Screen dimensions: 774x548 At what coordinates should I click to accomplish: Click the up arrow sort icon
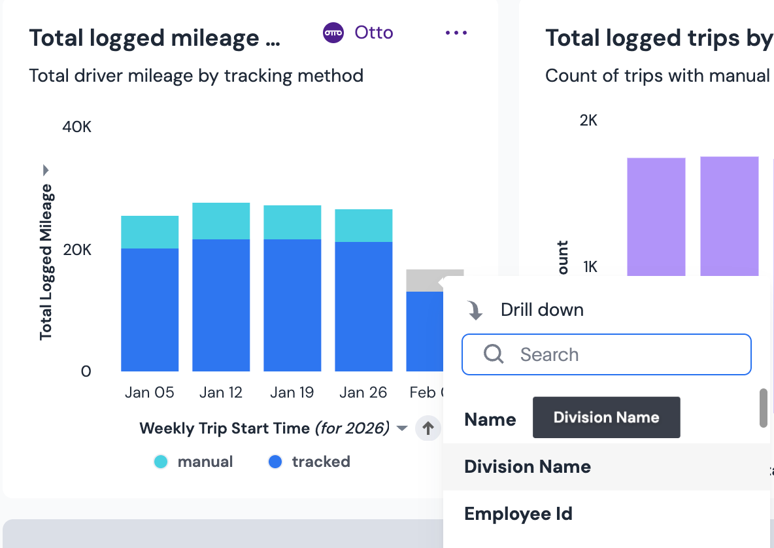[x=428, y=428]
